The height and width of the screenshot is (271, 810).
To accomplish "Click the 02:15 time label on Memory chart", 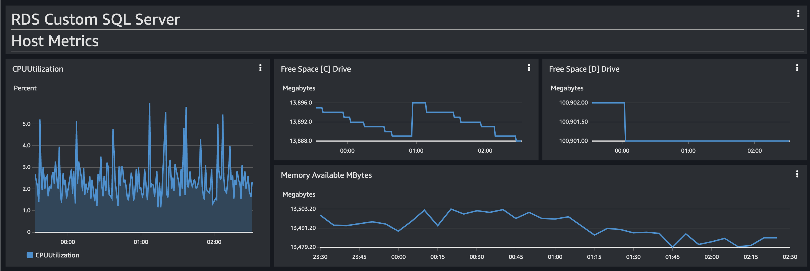I will 750,257.
